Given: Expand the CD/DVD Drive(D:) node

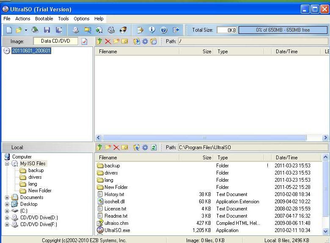Looking at the screenshot, I should [x=7, y=218].
